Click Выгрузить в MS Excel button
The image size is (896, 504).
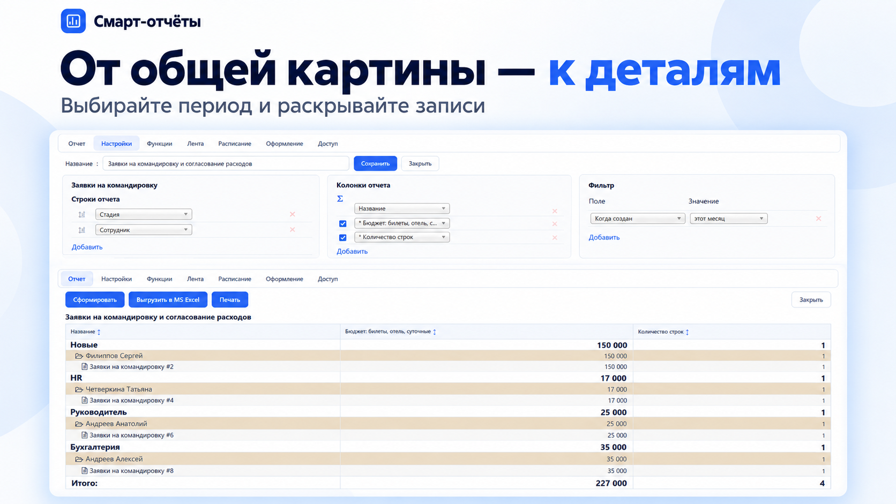[x=168, y=300]
